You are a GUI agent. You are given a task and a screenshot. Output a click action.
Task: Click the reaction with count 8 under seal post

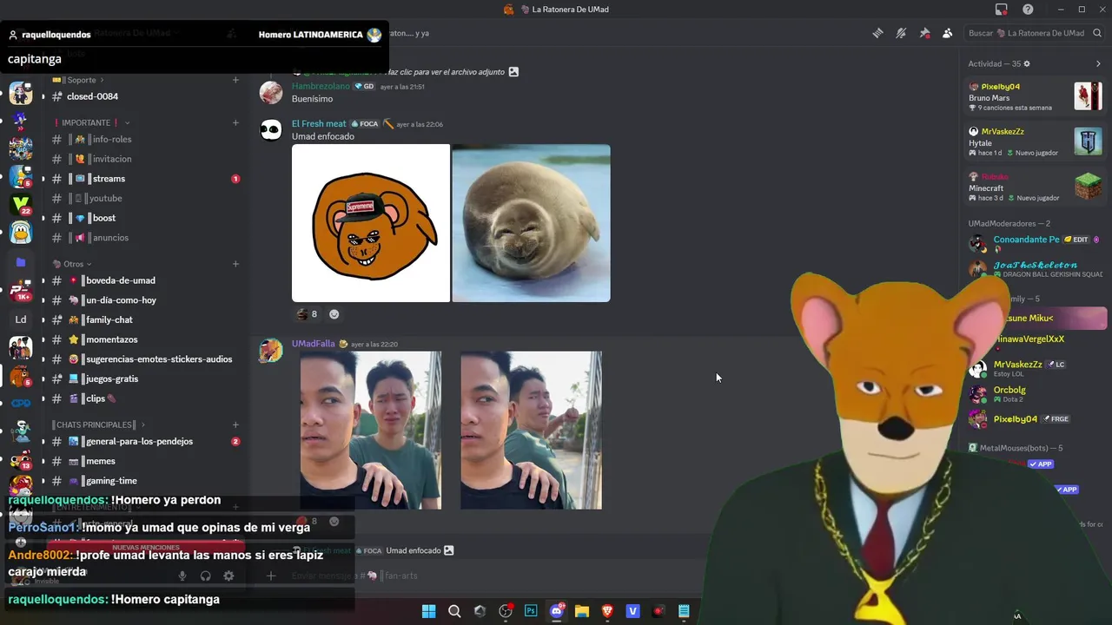coord(307,314)
